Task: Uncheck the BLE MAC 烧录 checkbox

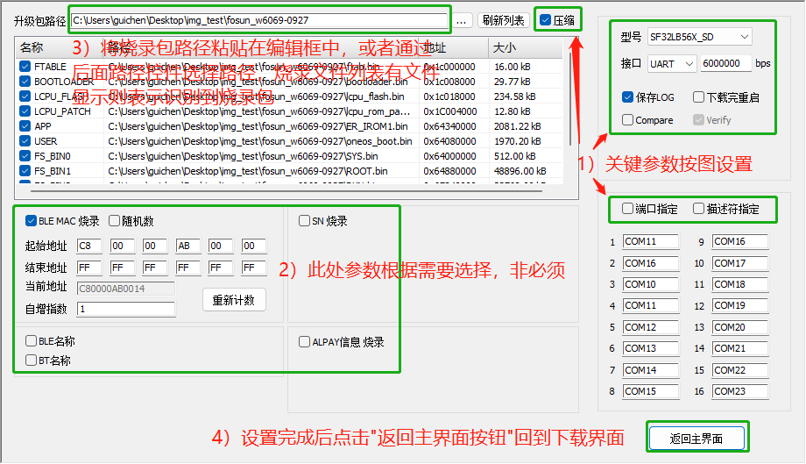Action: click(x=32, y=221)
